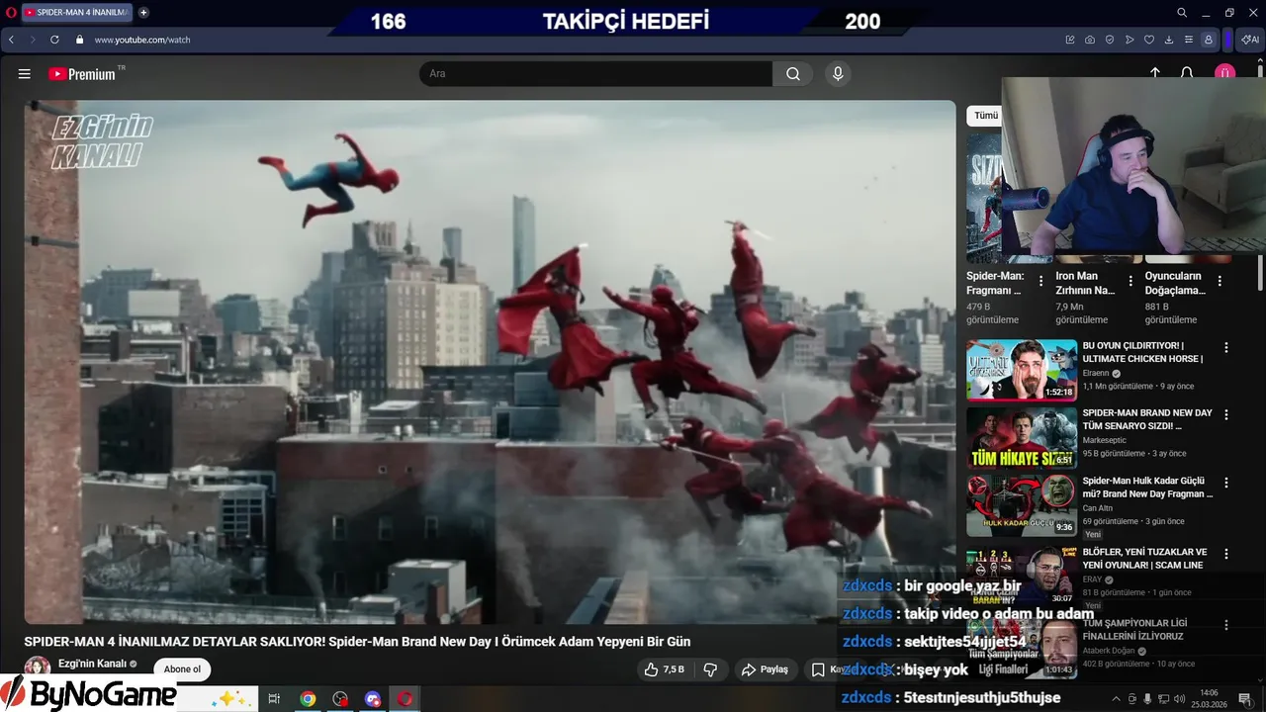Open Hulk Kadar Güçlü thumbnail 9:36
Image resolution: width=1266 pixels, height=712 pixels.
(1022, 505)
